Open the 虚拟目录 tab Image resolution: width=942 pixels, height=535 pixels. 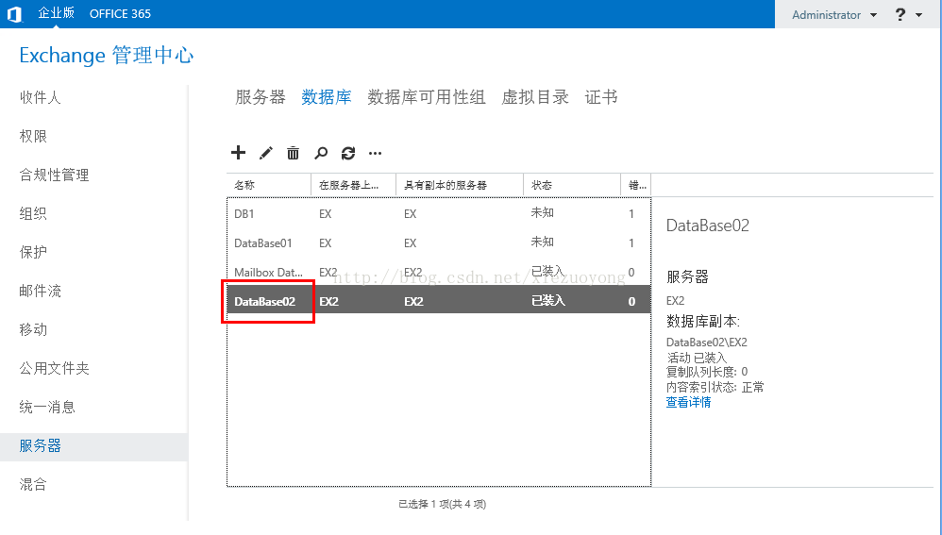(535, 96)
